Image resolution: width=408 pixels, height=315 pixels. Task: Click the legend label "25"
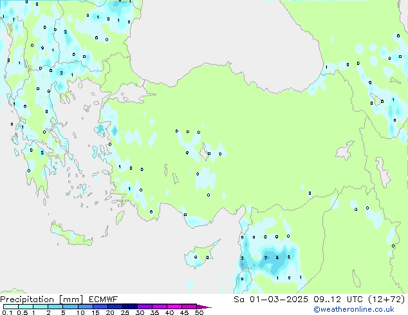point(125,312)
